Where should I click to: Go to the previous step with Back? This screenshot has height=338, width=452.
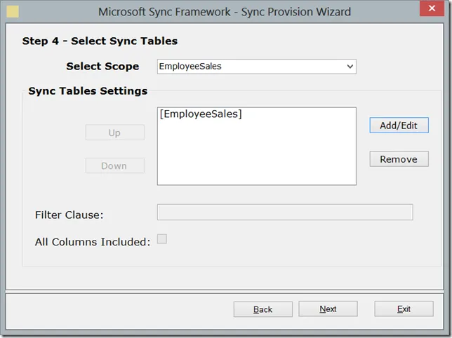tap(262, 309)
